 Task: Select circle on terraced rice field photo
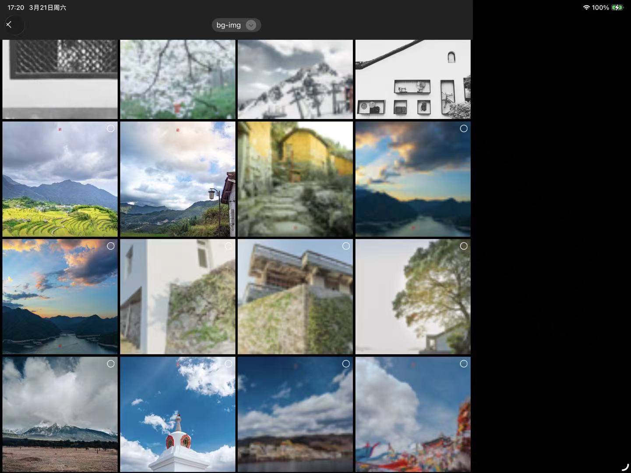point(111,128)
